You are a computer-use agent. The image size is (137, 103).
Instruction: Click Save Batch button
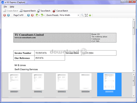44,11
